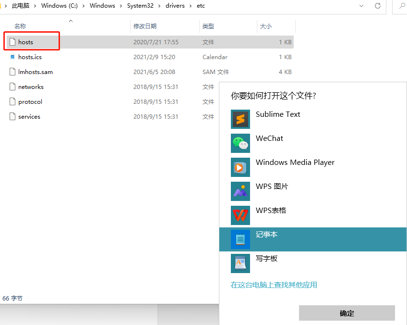Image resolution: width=407 pixels, height=325 pixels.
Task: Select the hosts.ics file name
Action: (30, 57)
